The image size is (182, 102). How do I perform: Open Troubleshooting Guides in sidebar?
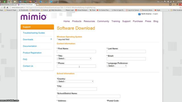click(34, 33)
